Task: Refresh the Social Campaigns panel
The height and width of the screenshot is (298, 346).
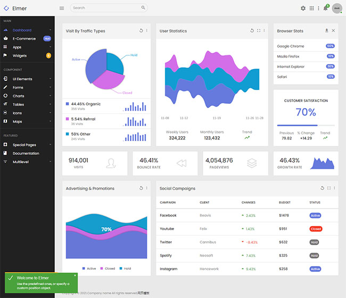Action: (322, 188)
